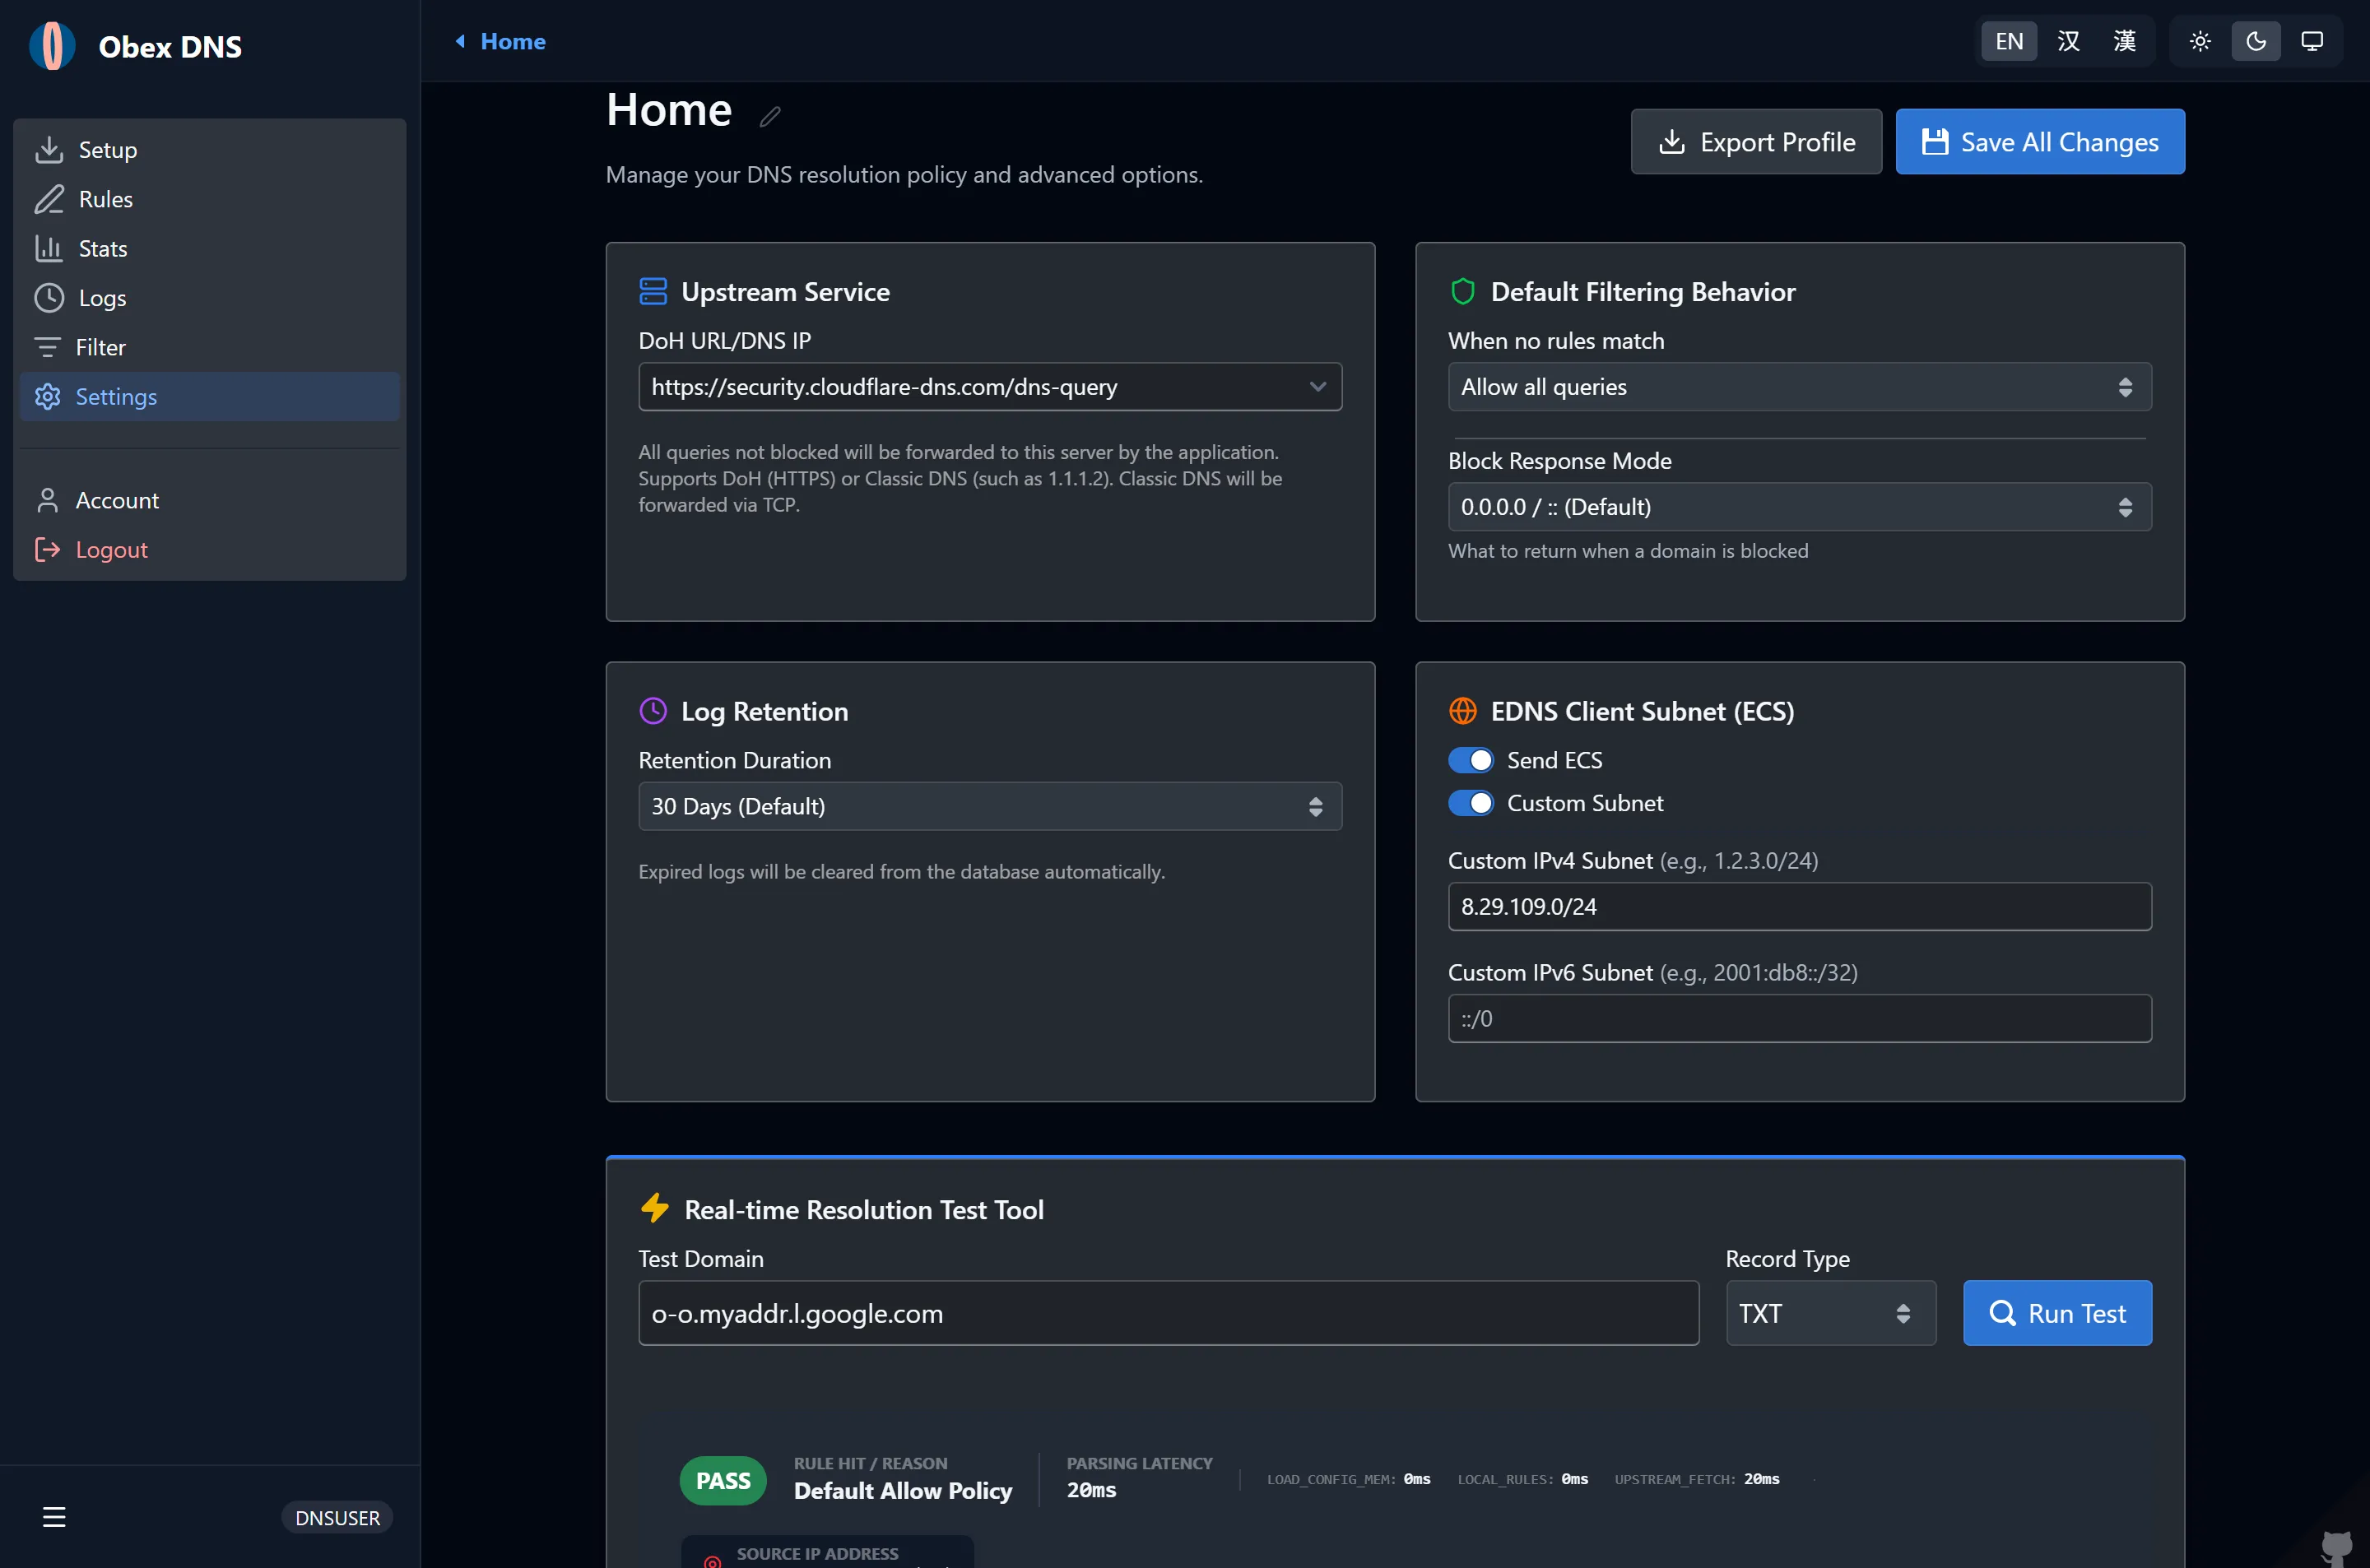The width and height of the screenshot is (2370, 1568).
Task: Select Settings in sidebar
Action: (x=210, y=396)
